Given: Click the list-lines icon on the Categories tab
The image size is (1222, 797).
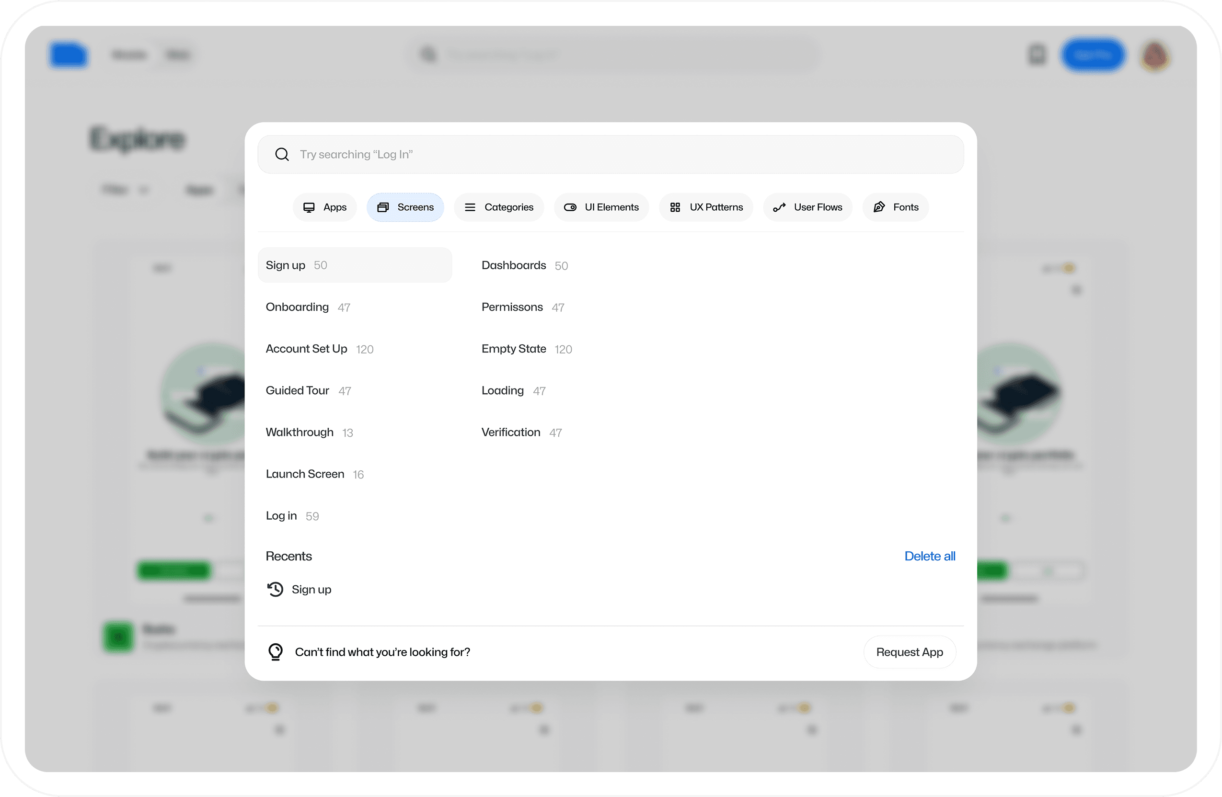Looking at the screenshot, I should coord(470,207).
